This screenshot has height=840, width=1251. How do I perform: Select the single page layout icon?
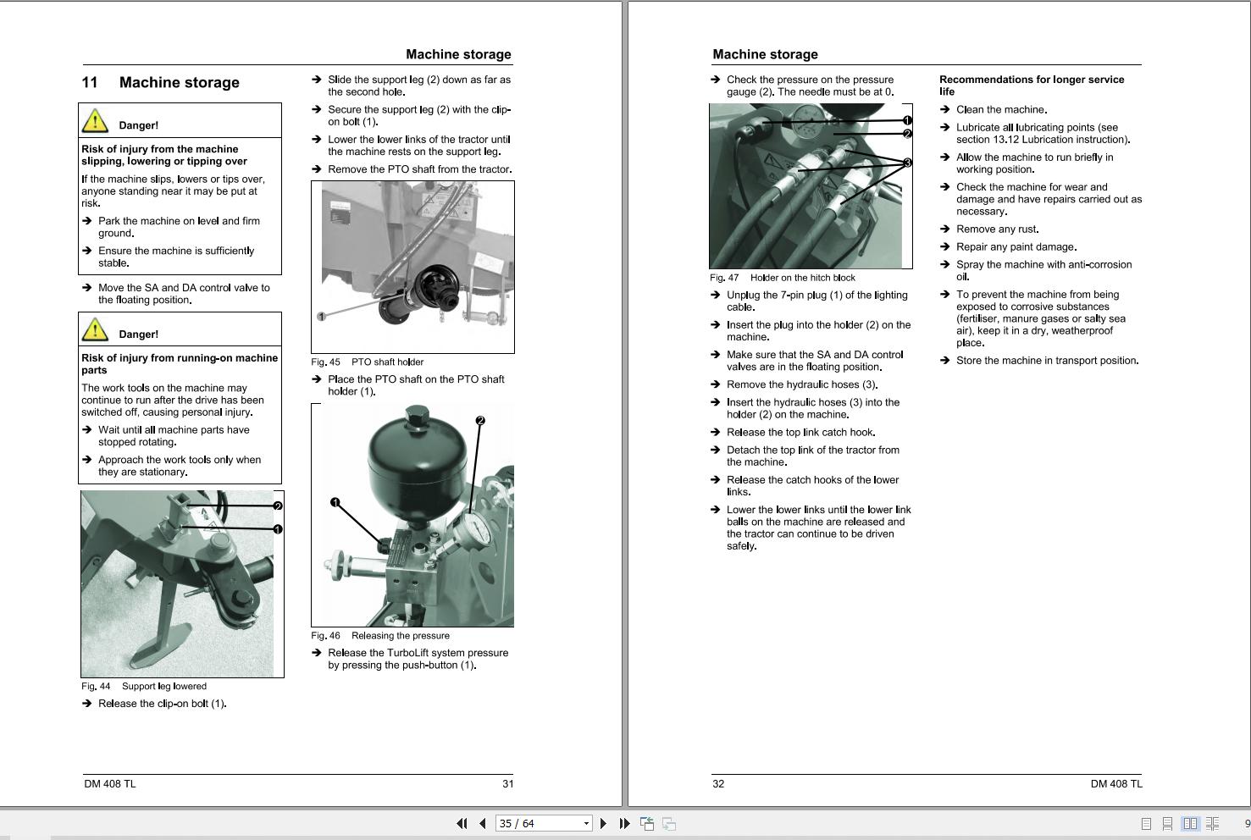1146,822
